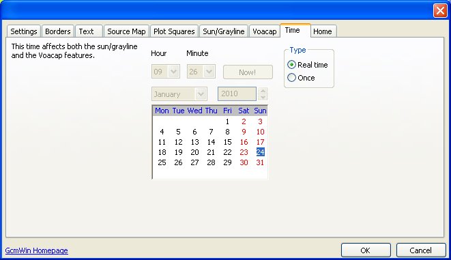
Task: Choose calendar date 20
Action: [x=194, y=152]
